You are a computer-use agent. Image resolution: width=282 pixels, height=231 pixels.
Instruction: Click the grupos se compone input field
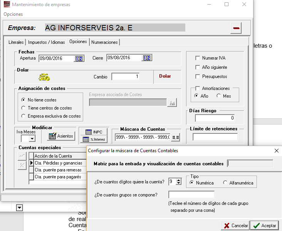tap(191, 195)
